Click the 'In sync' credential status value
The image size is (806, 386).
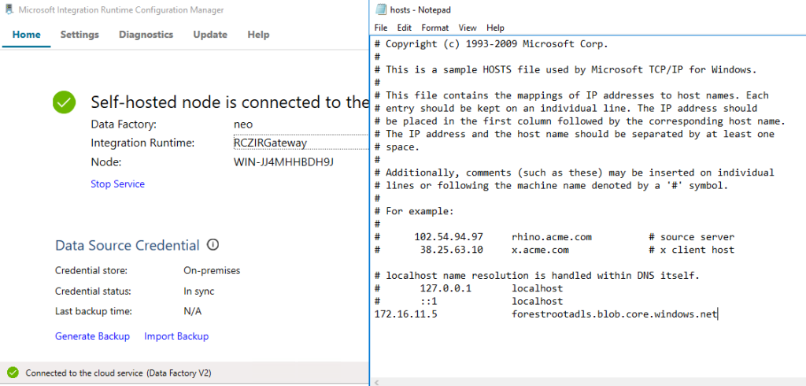tap(199, 291)
